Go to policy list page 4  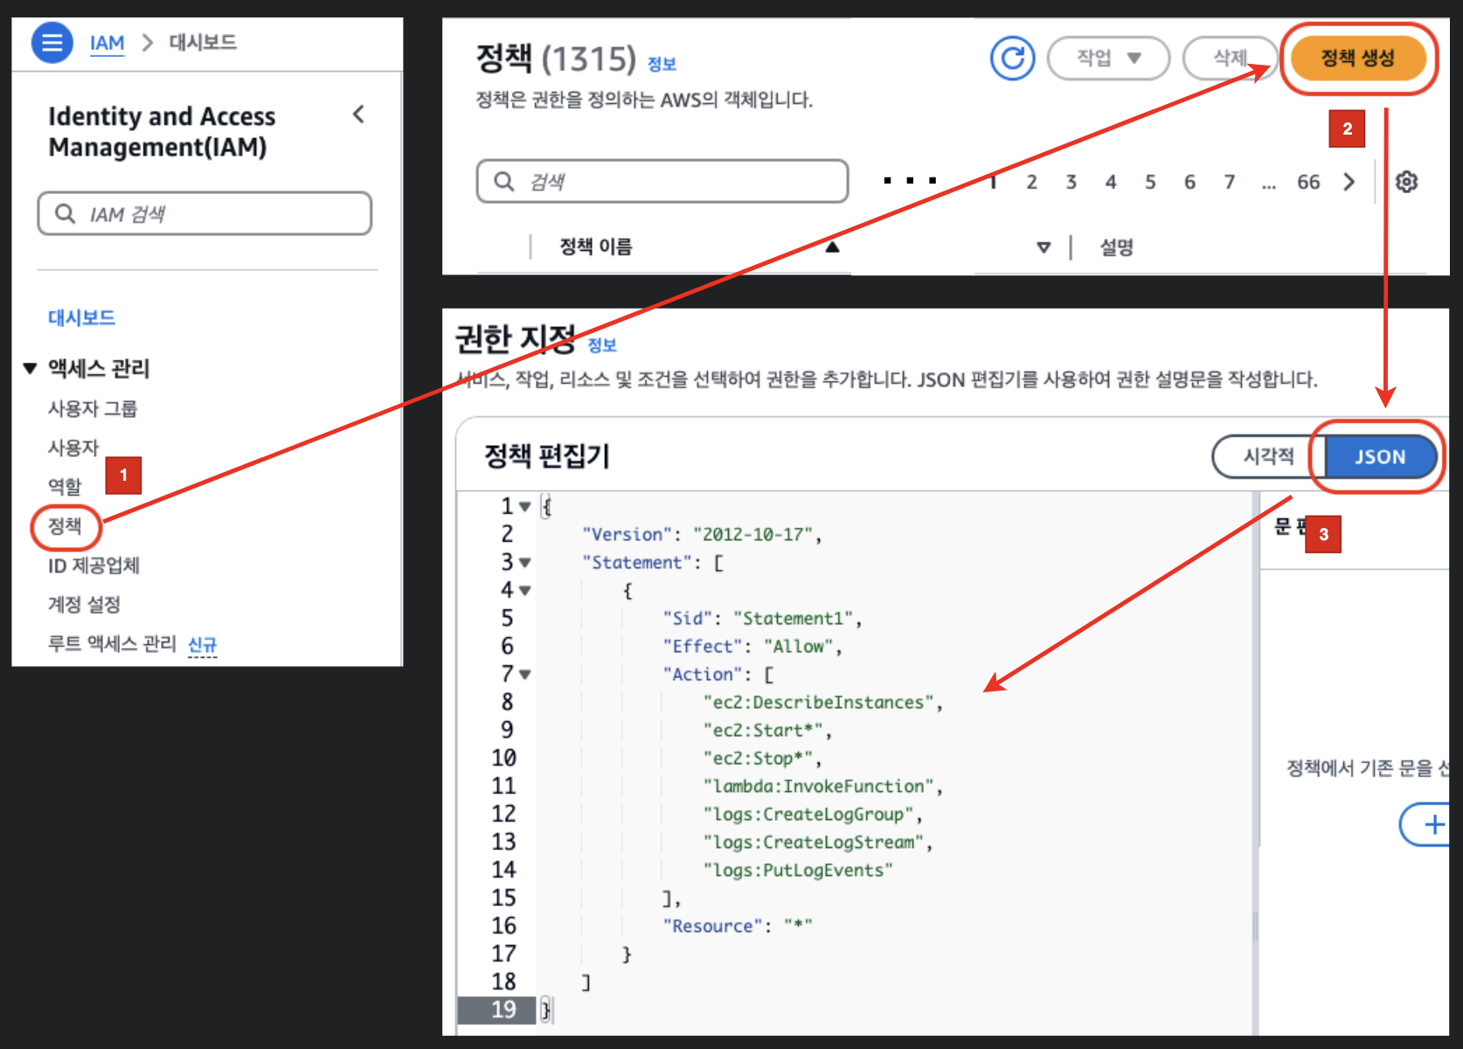(x=1111, y=182)
